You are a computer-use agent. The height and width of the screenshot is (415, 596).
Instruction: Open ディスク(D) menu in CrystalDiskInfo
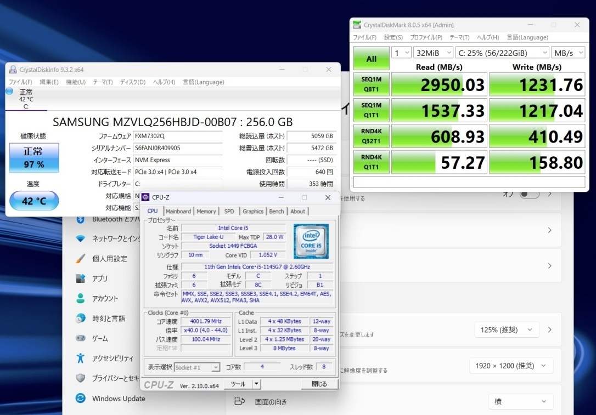pyautogui.click(x=133, y=82)
